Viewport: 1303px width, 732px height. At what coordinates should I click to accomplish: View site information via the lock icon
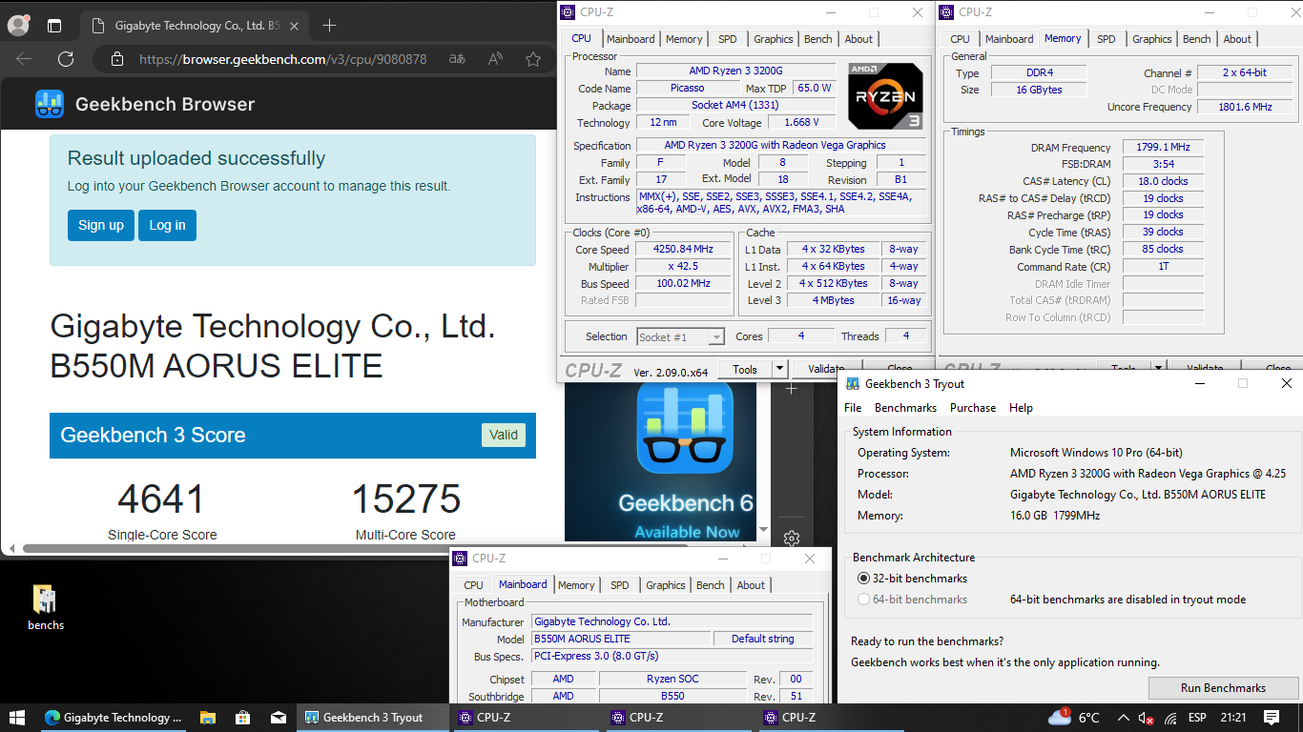click(117, 59)
